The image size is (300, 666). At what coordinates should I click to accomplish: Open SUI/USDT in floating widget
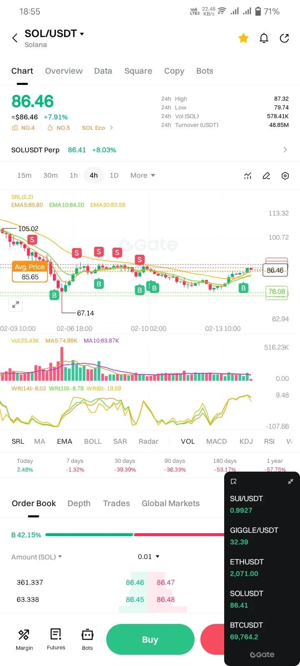261,504
